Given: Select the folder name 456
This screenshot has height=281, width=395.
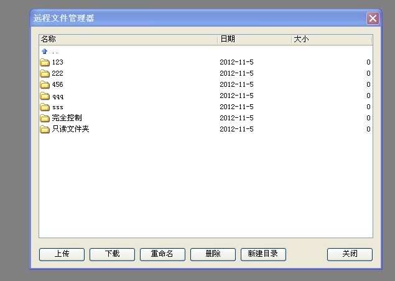Looking at the screenshot, I should point(57,84).
